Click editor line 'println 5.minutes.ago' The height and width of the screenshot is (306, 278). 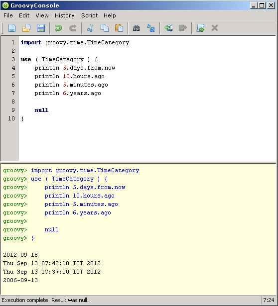coord(71,85)
